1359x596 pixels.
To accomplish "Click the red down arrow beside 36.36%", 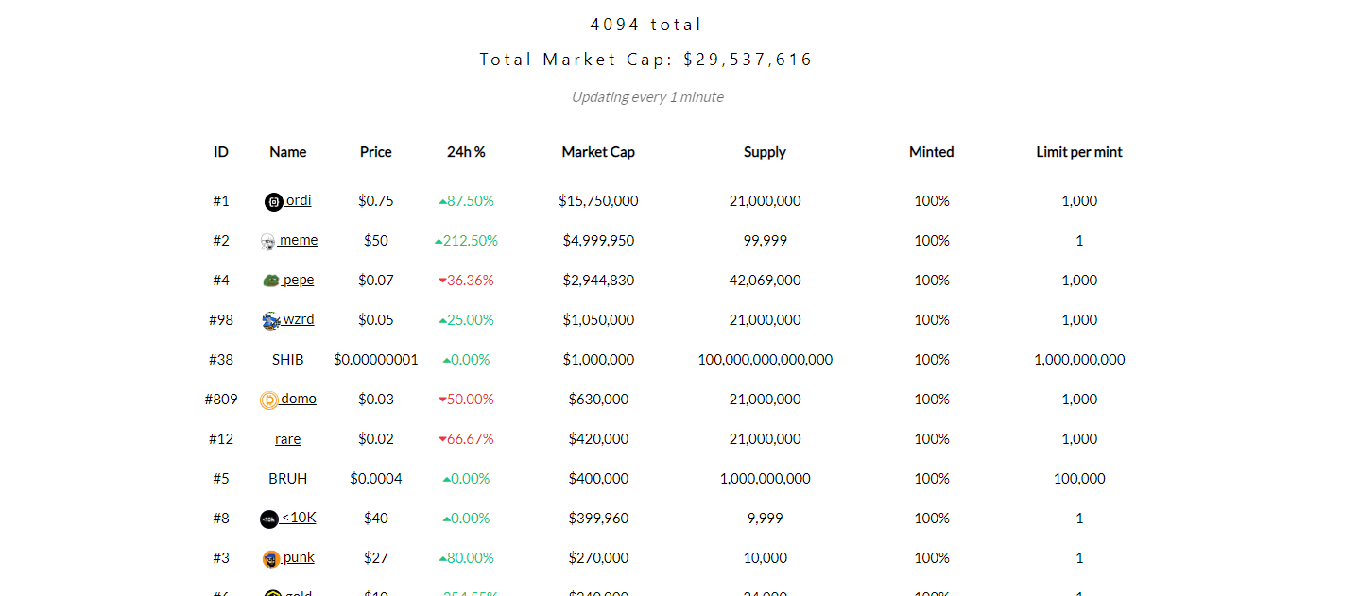I will click(442, 281).
